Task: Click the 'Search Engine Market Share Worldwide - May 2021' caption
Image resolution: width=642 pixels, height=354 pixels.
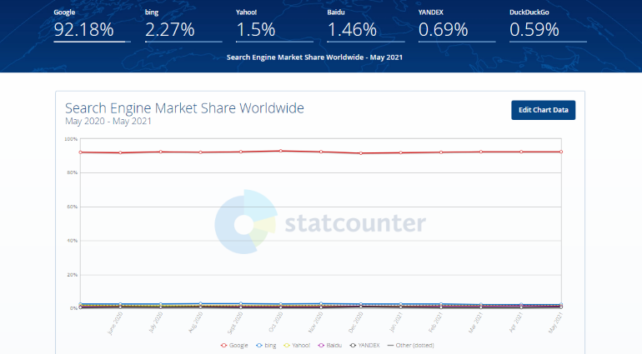Action: tap(314, 57)
